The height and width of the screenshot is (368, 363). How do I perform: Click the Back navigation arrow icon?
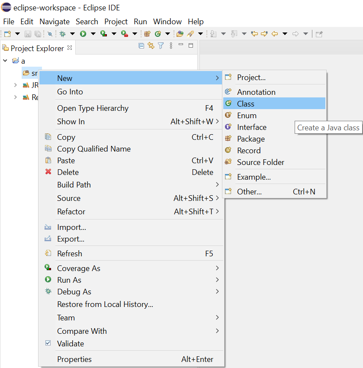(275, 34)
